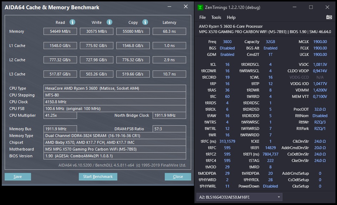Click the ZenTimings screenshot camera icon
Image resolution: width=337 pixels, height=205 pixels.
tap(329, 17)
